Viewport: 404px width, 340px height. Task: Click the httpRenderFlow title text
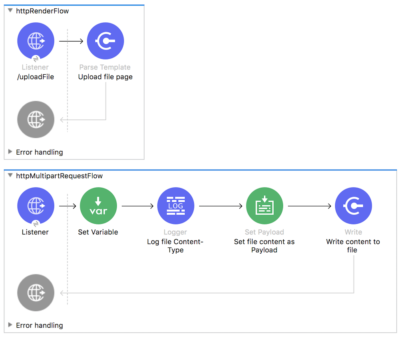(x=42, y=11)
